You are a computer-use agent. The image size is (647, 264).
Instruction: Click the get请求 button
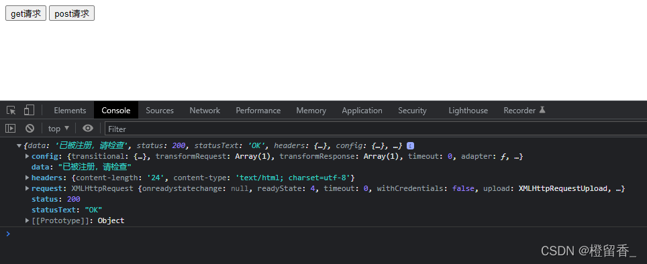26,13
